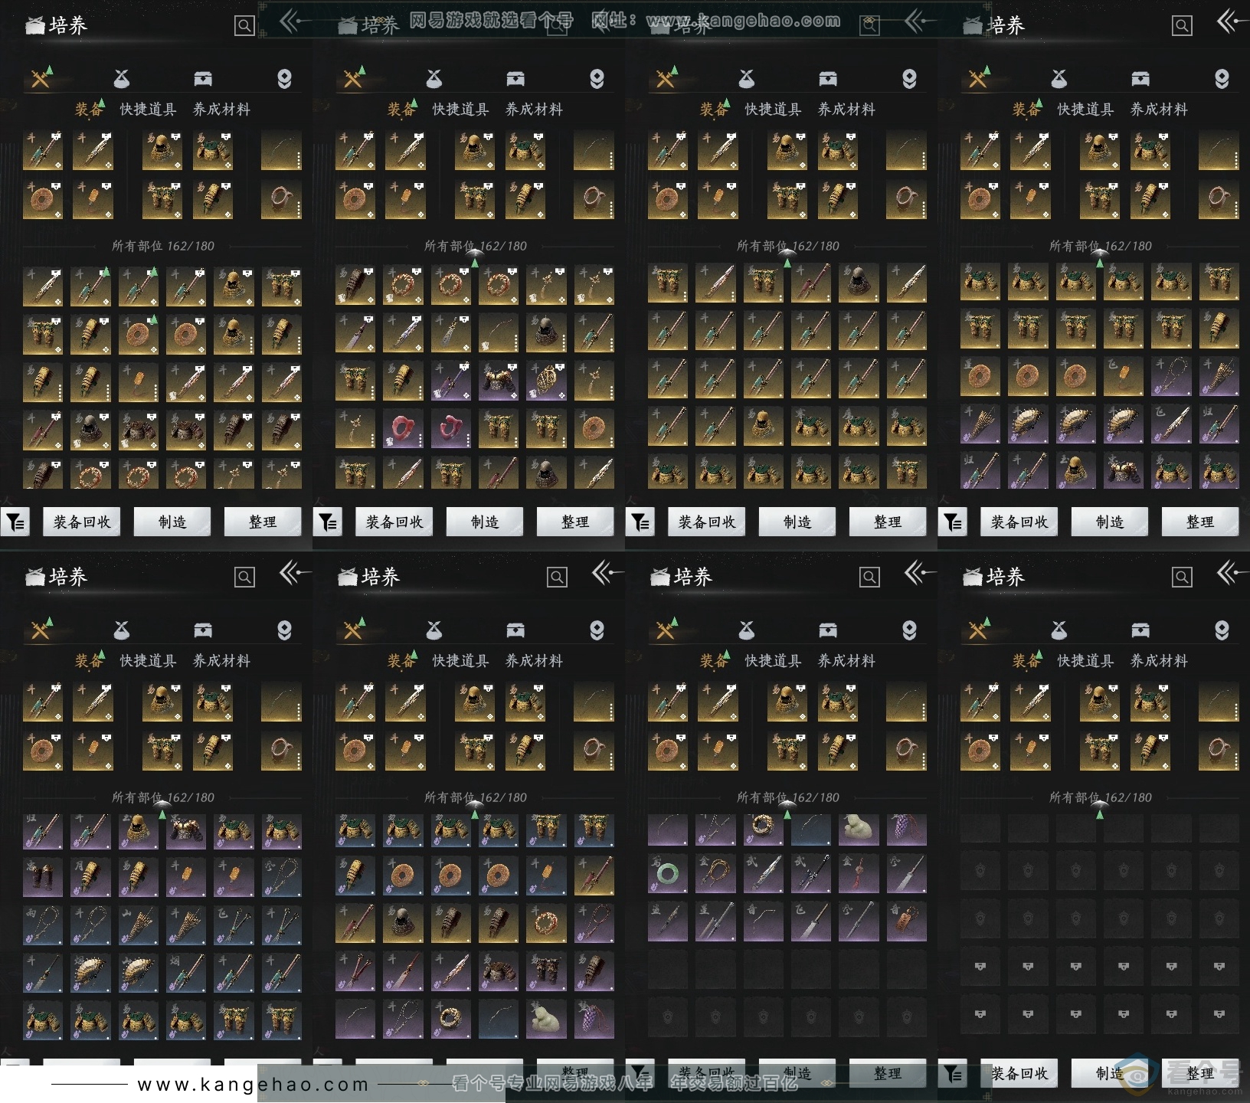Select green jade ring in bottom row third panel
The width and height of the screenshot is (1250, 1103).
coord(668,875)
